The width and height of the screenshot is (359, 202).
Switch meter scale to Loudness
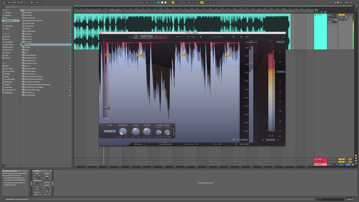244,140
